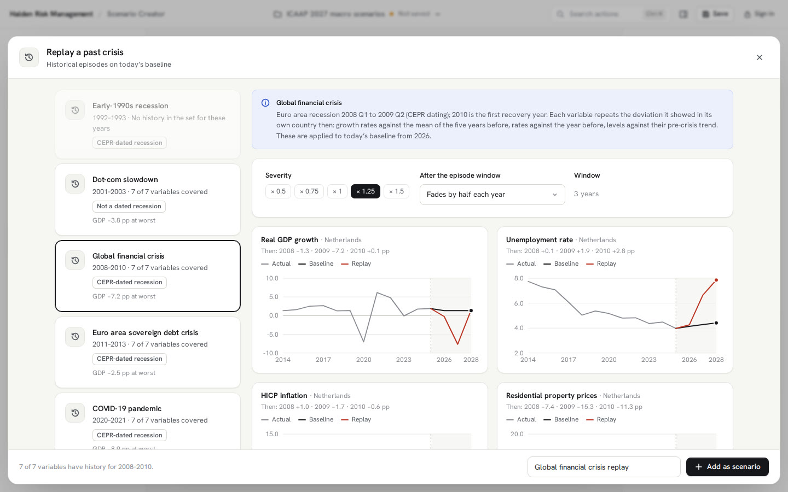Click the scenario name field

click(x=604, y=467)
